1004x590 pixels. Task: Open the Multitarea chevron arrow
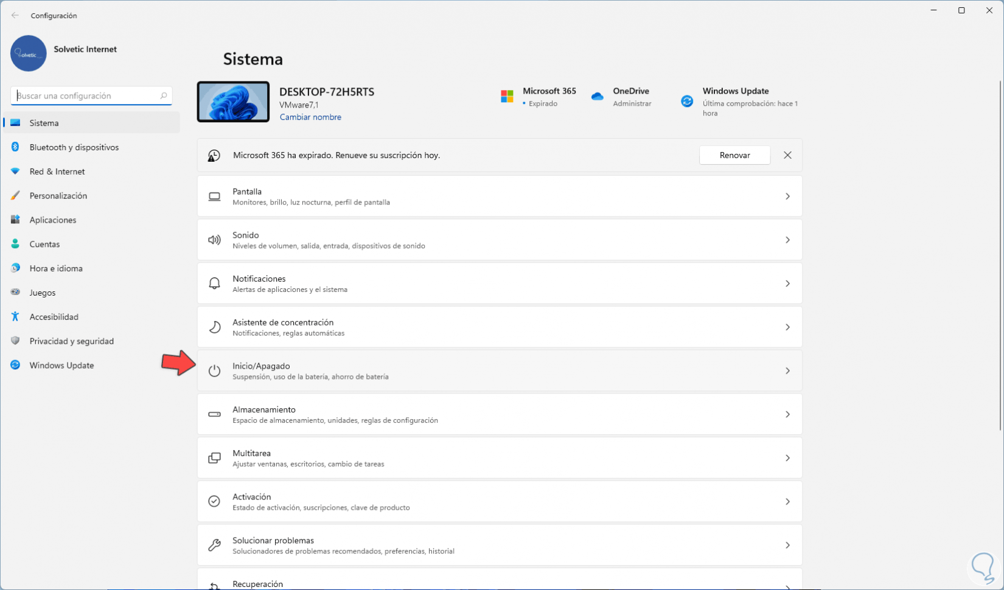(x=787, y=458)
